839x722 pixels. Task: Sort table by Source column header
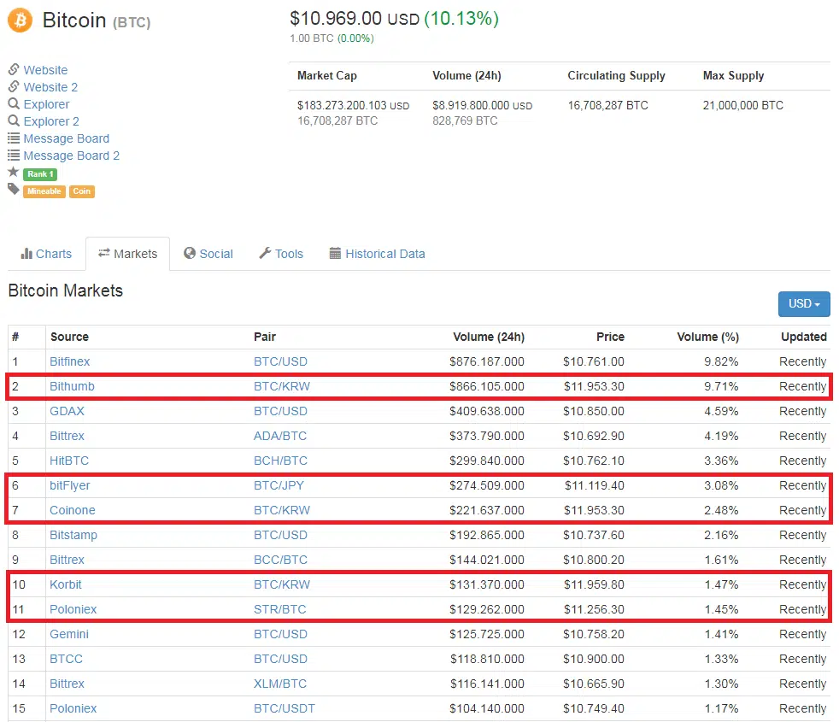click(x=69, y=337)
